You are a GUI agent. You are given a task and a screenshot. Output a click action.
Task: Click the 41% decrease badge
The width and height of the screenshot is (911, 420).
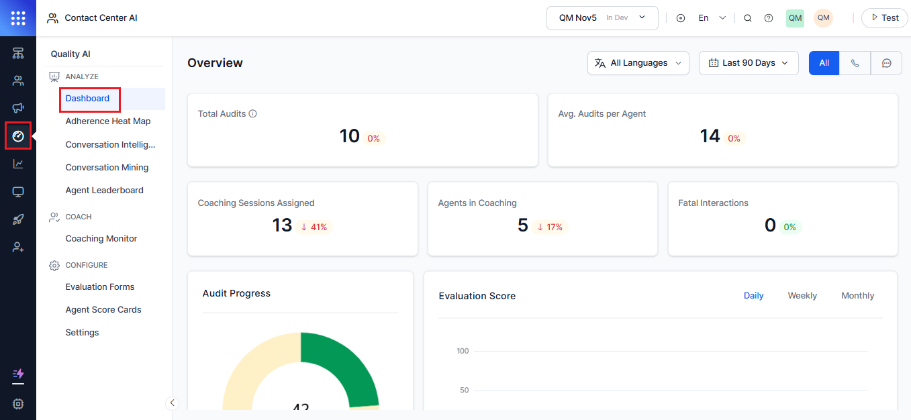click(x=314, y=227)
